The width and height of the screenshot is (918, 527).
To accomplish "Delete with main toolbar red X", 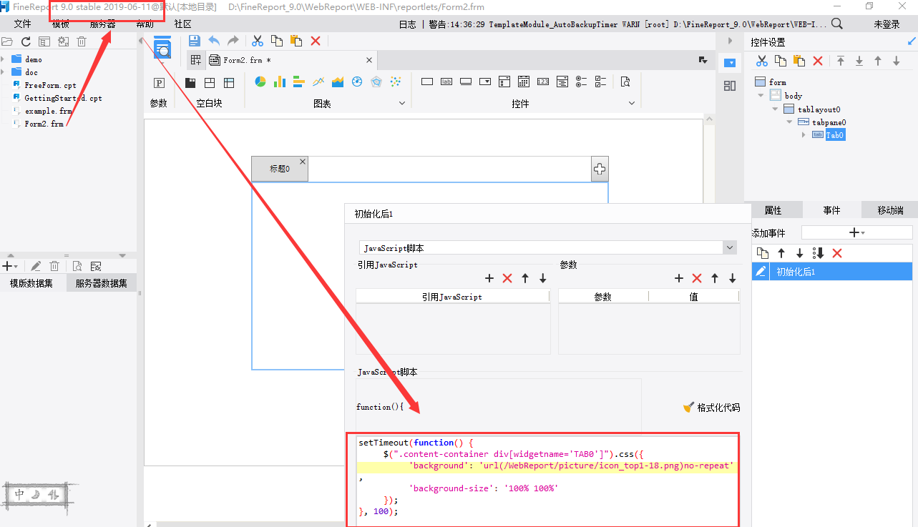I will [316, 41].
